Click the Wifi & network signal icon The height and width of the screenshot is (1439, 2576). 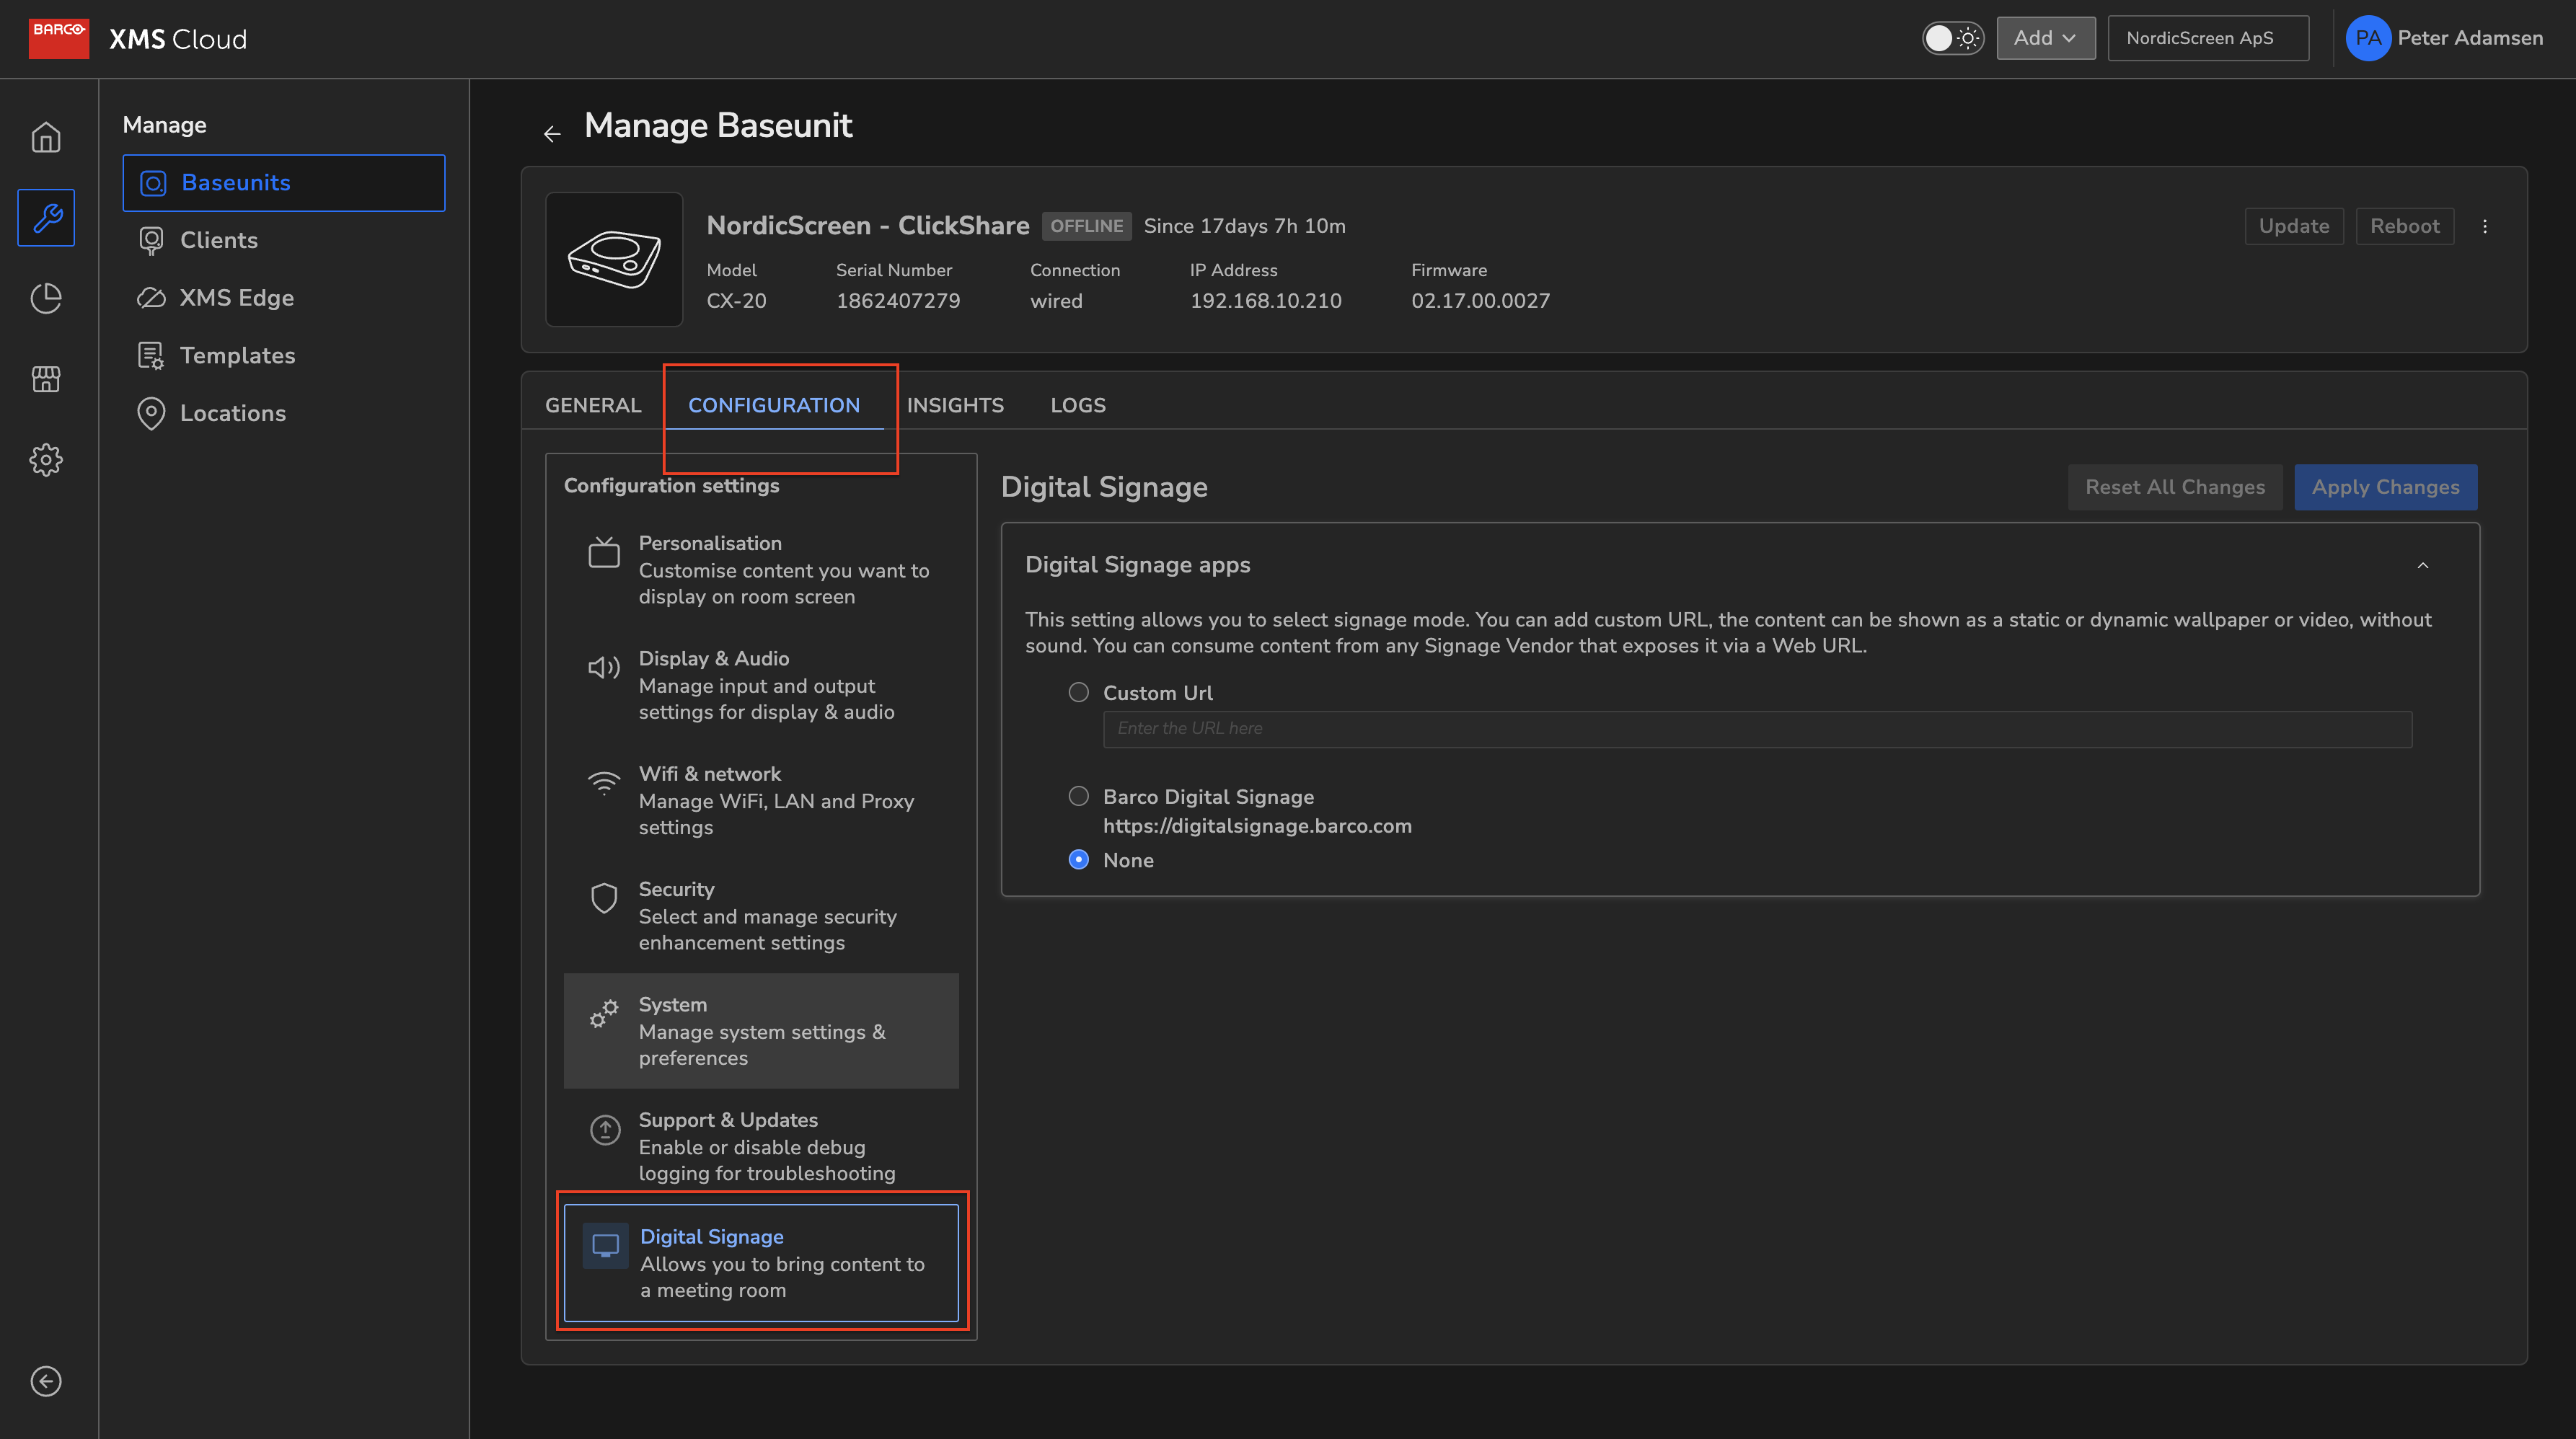604,782
